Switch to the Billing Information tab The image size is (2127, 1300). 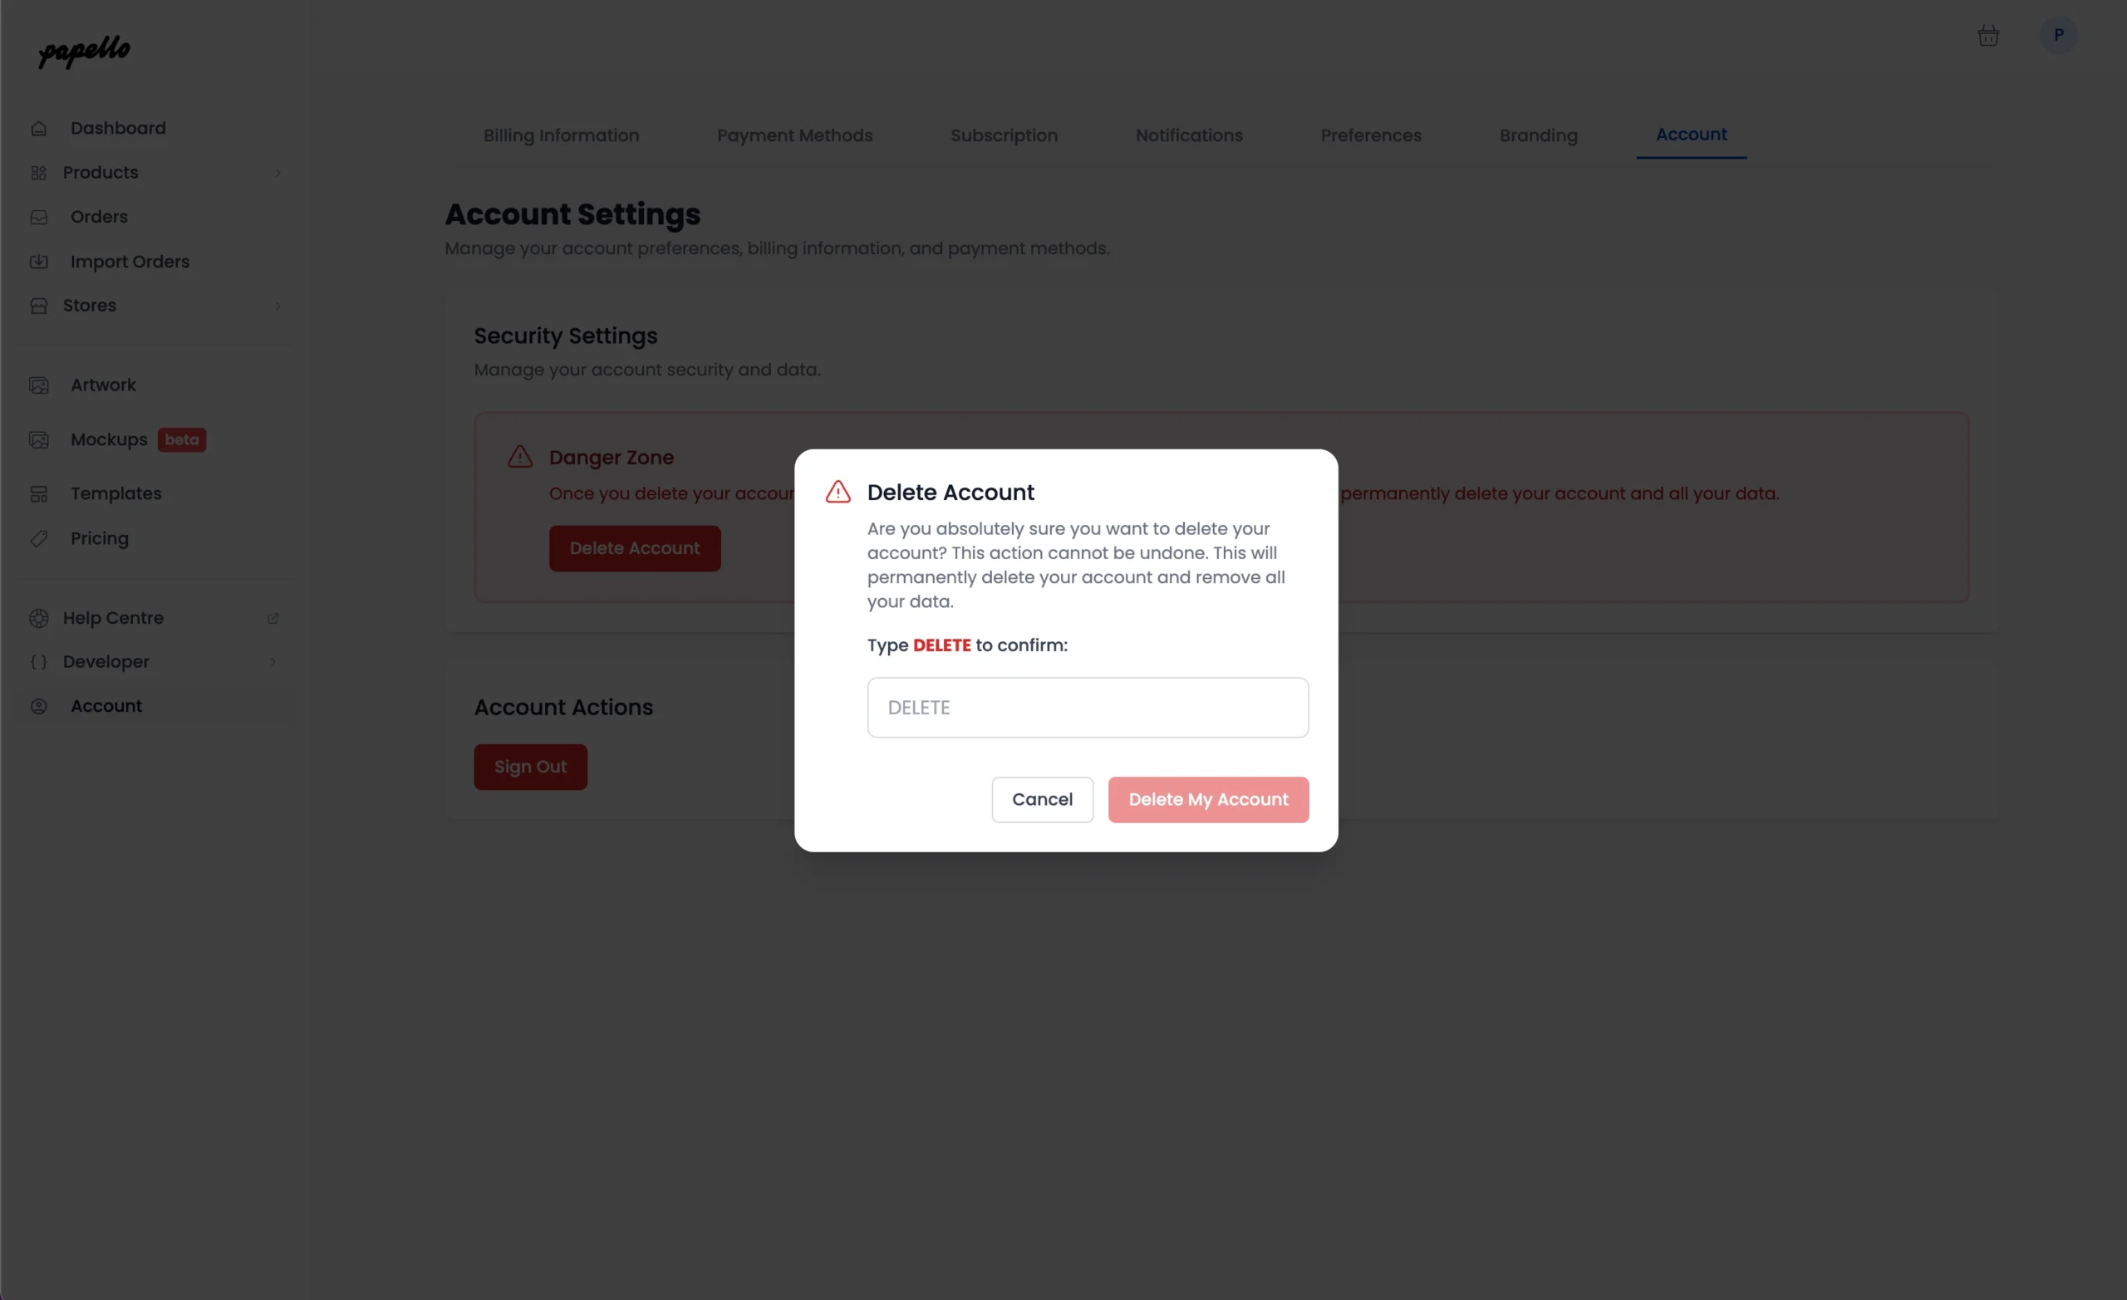point(561,135)
